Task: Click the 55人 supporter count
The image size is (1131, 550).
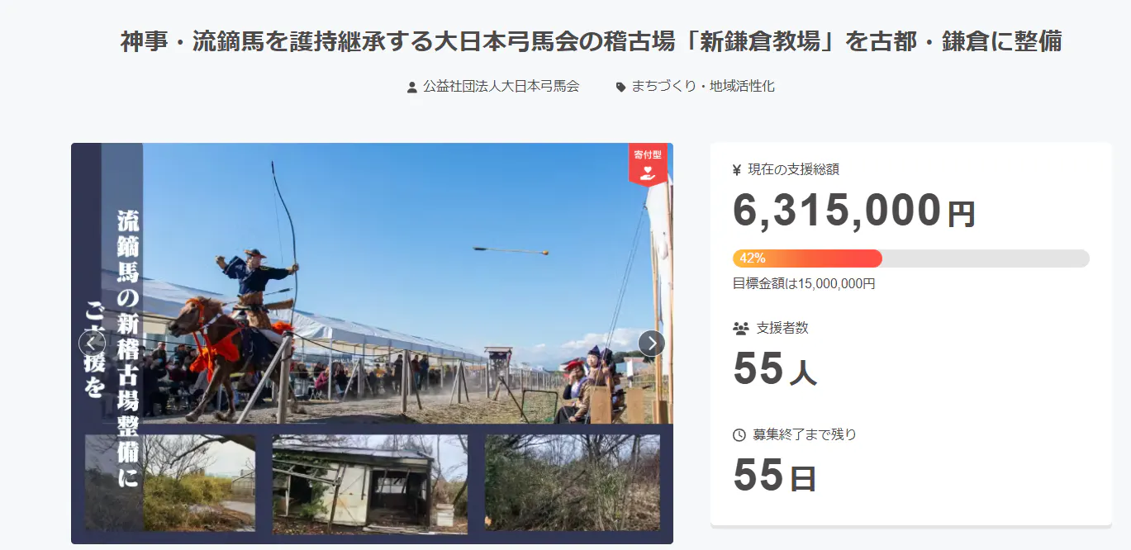Action: [x=775, y=369]
